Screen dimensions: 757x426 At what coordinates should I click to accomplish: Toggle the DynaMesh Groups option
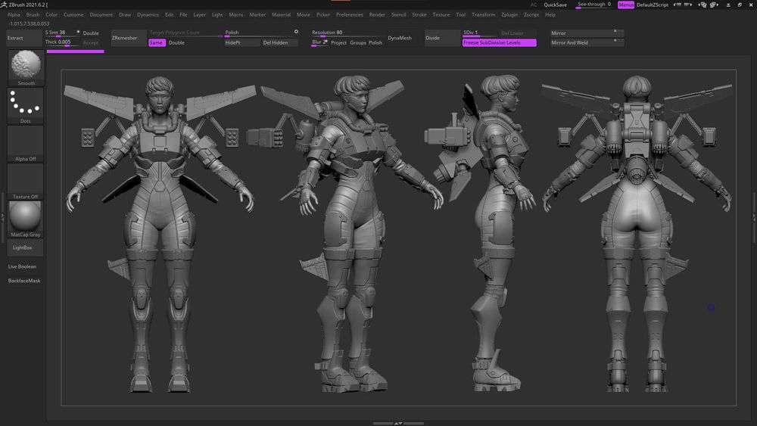point(358,42)
